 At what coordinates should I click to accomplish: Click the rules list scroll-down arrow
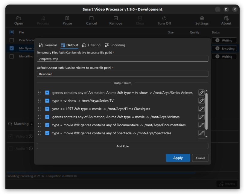coord(206,137)
